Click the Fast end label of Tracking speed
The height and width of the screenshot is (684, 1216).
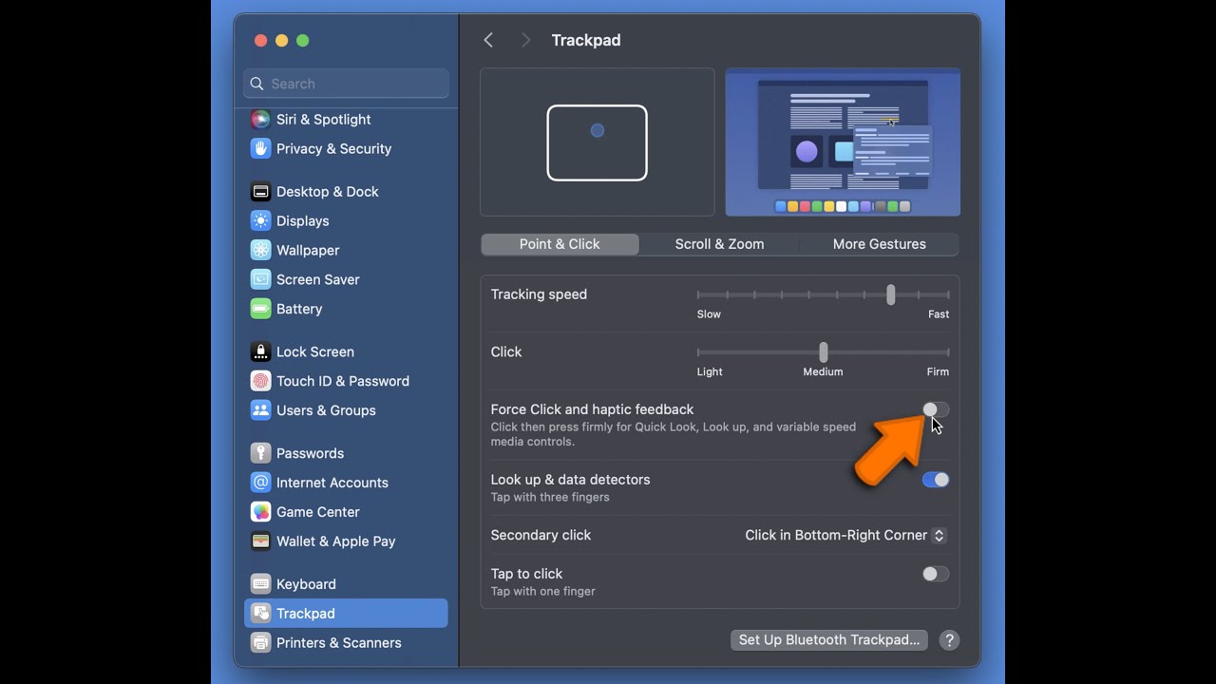pyautogui.click(x=939, y=314)
